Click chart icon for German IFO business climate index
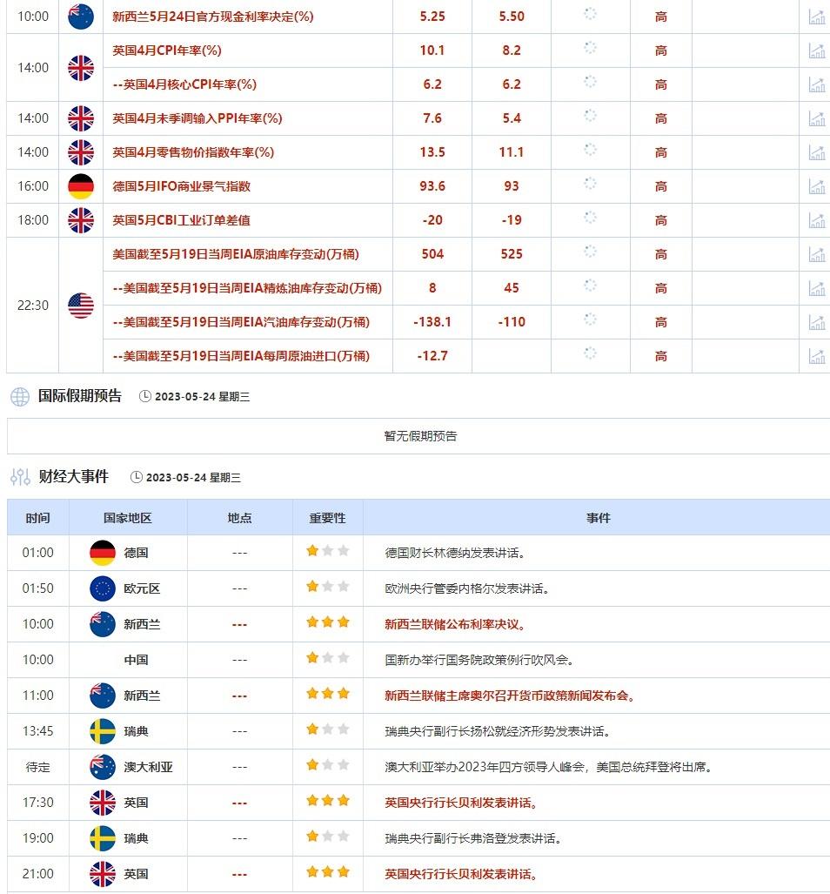The width and height of the screenshot is (830, 894). pyautogui.click(x=816, y=186)
